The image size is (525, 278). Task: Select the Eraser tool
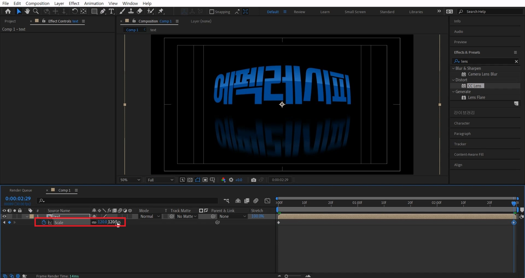coord(139,11)
